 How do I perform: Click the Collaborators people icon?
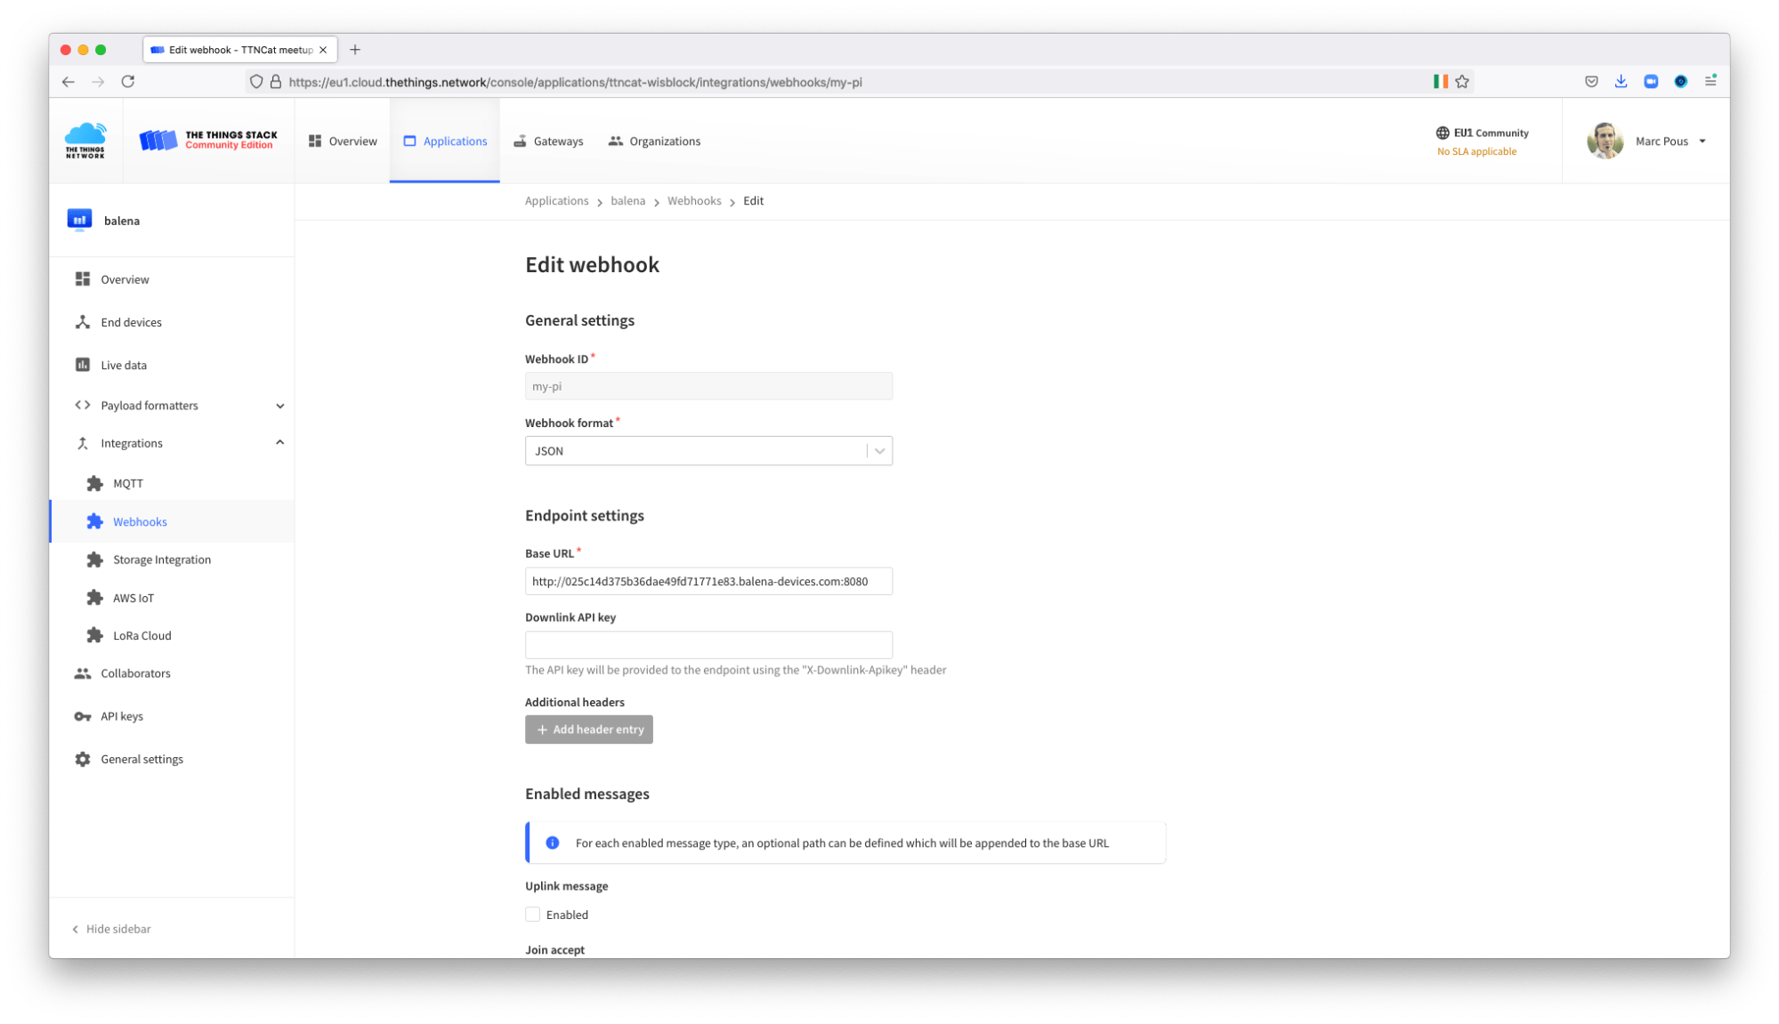click(x=83, y=673)
